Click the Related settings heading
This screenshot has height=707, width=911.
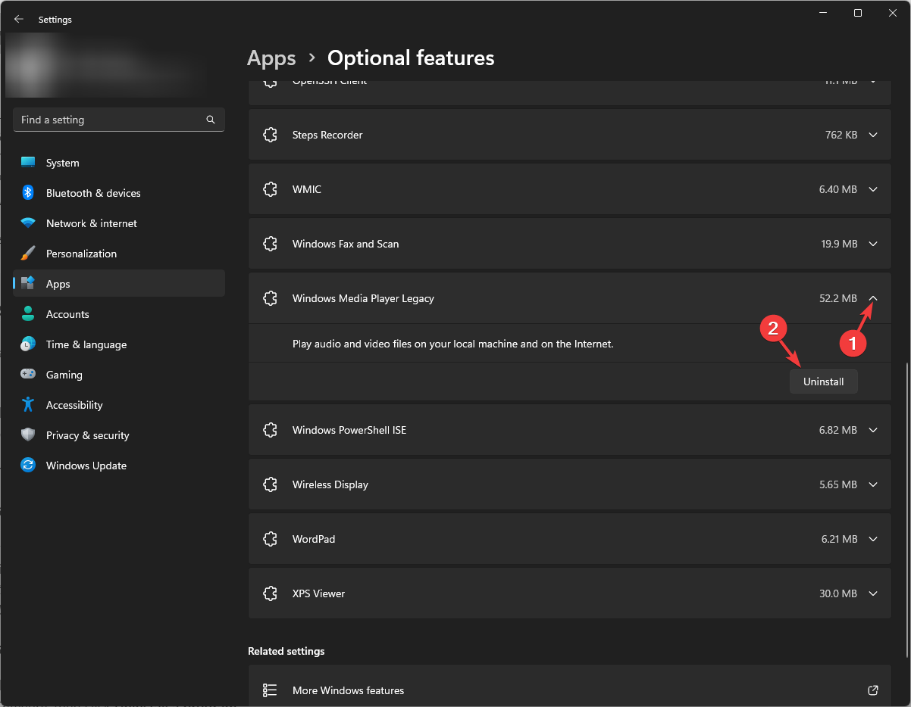point(286,651)
